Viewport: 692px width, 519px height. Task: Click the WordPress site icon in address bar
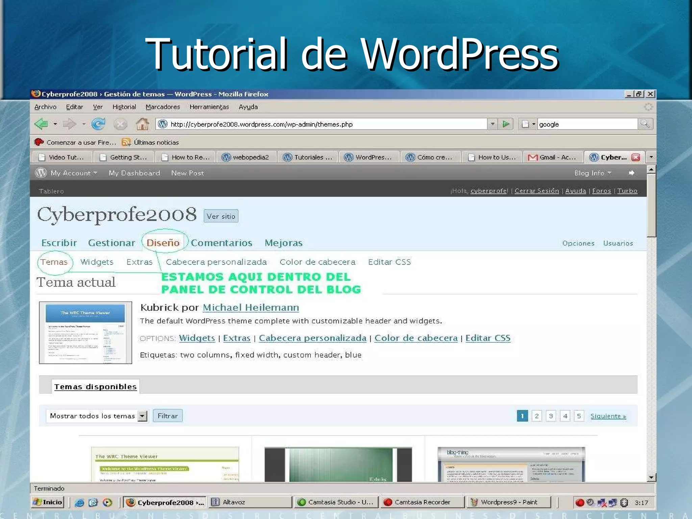click(163, 124)
